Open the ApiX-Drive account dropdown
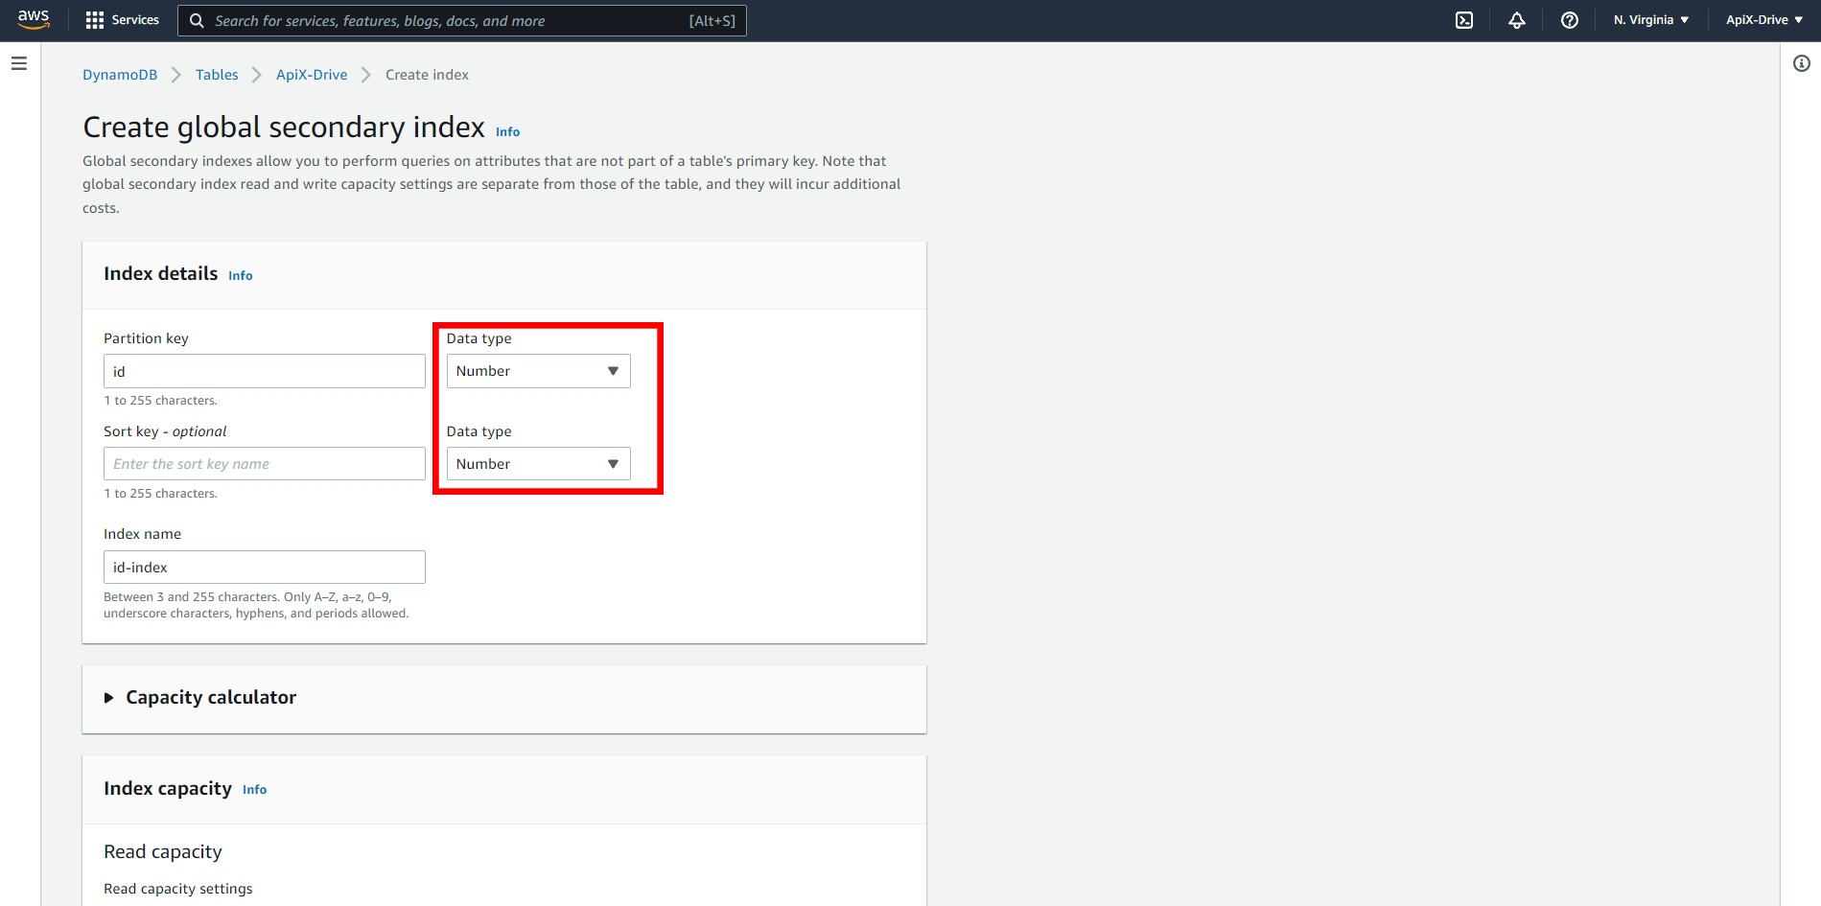 pos(1764,20)
